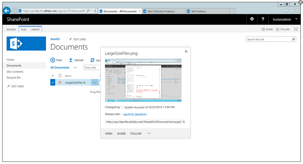Sort by the file type icon column
Screen dimensions: 303x164
pyautogui.click(x=60, y=76)
